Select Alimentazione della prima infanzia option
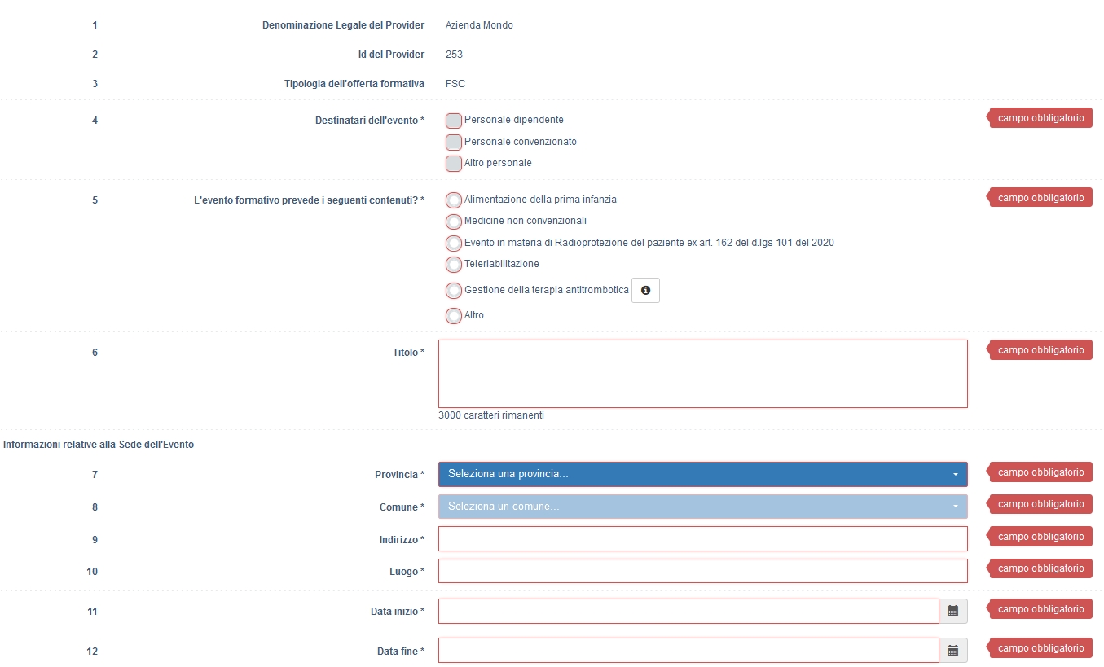Viewport: 1104px width, 667px height. point(454,200)
